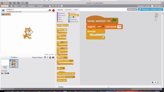
Task: Select the Данные block category
Action: click(60, 21)
